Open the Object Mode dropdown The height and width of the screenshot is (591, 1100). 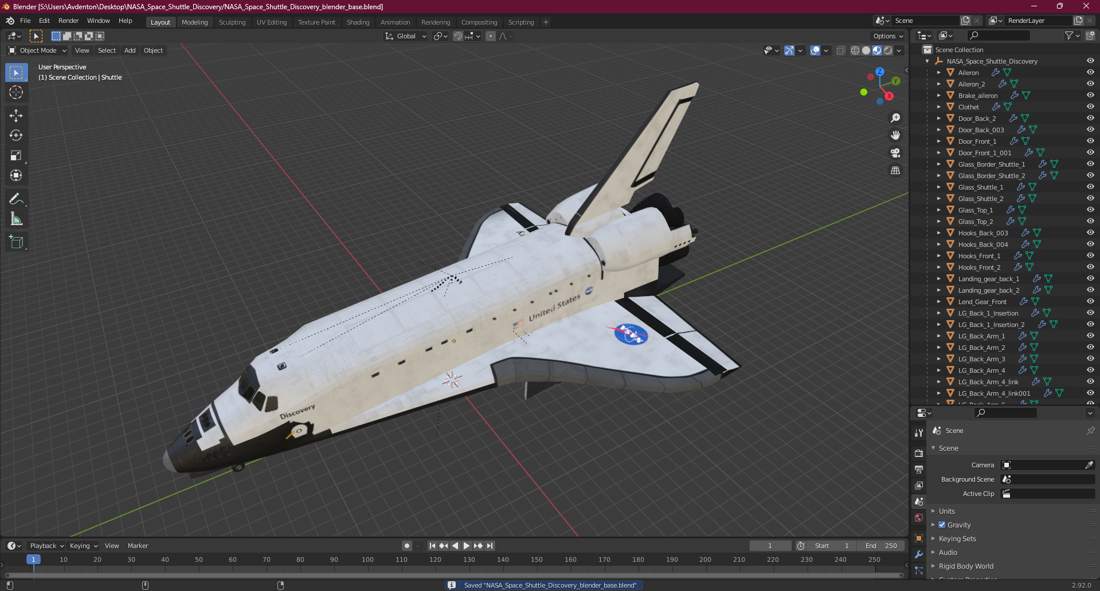coord(37,50)
